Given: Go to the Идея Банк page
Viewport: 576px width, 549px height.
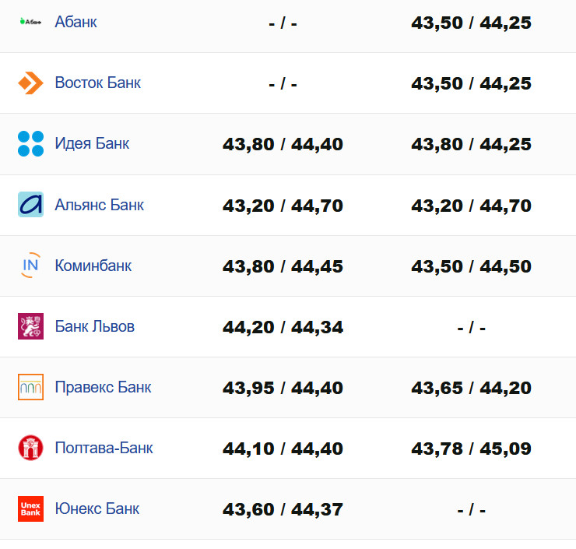Looking at the screenshot, I should [92, 144].
